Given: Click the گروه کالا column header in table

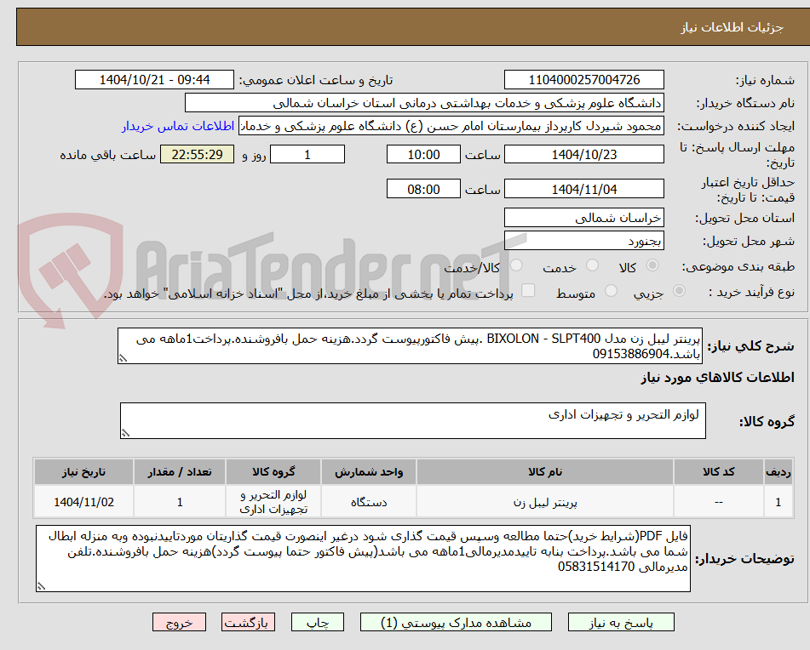Looking at the screenshot, I should 273,472.
